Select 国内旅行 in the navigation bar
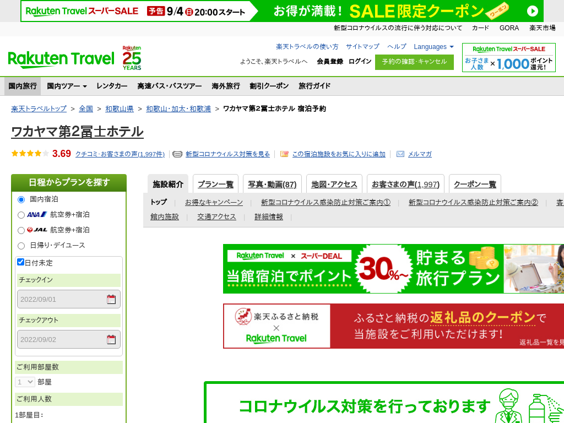 tap(23, 86)
